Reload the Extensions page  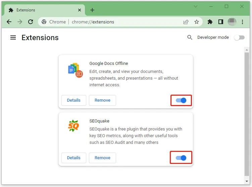click(x=31, y=22)
